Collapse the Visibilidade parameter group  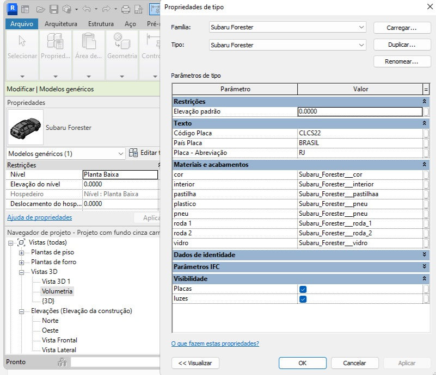pyautogui.click(x=425, y=278)
